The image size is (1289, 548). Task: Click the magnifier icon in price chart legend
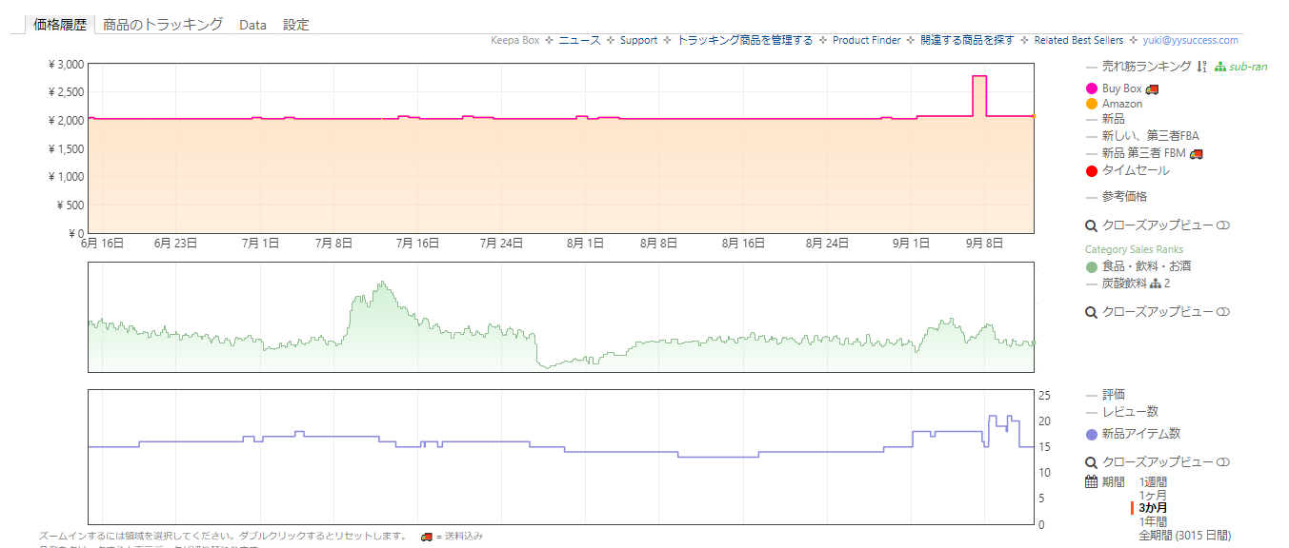1092,226
